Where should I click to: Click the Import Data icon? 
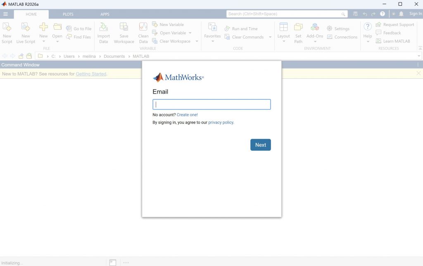104,27
